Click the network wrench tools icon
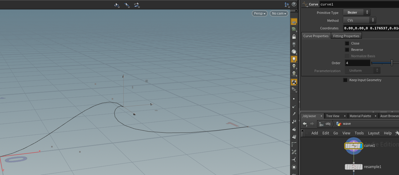Viewport: 399px width, 175px height. coord(397,133)
